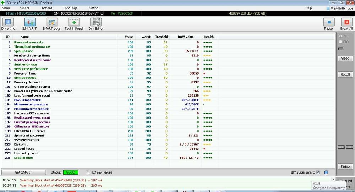Image resolution: width=355 pixels, height=192 pixels.
Task: Click the small gray indicator under PIO
Action: (x=341, y=49)
